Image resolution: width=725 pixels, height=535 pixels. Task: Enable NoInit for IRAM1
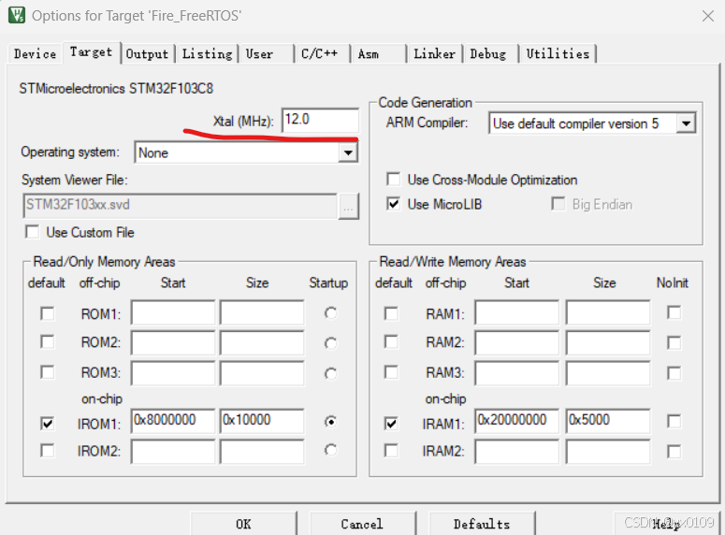[x=674, y=421]
